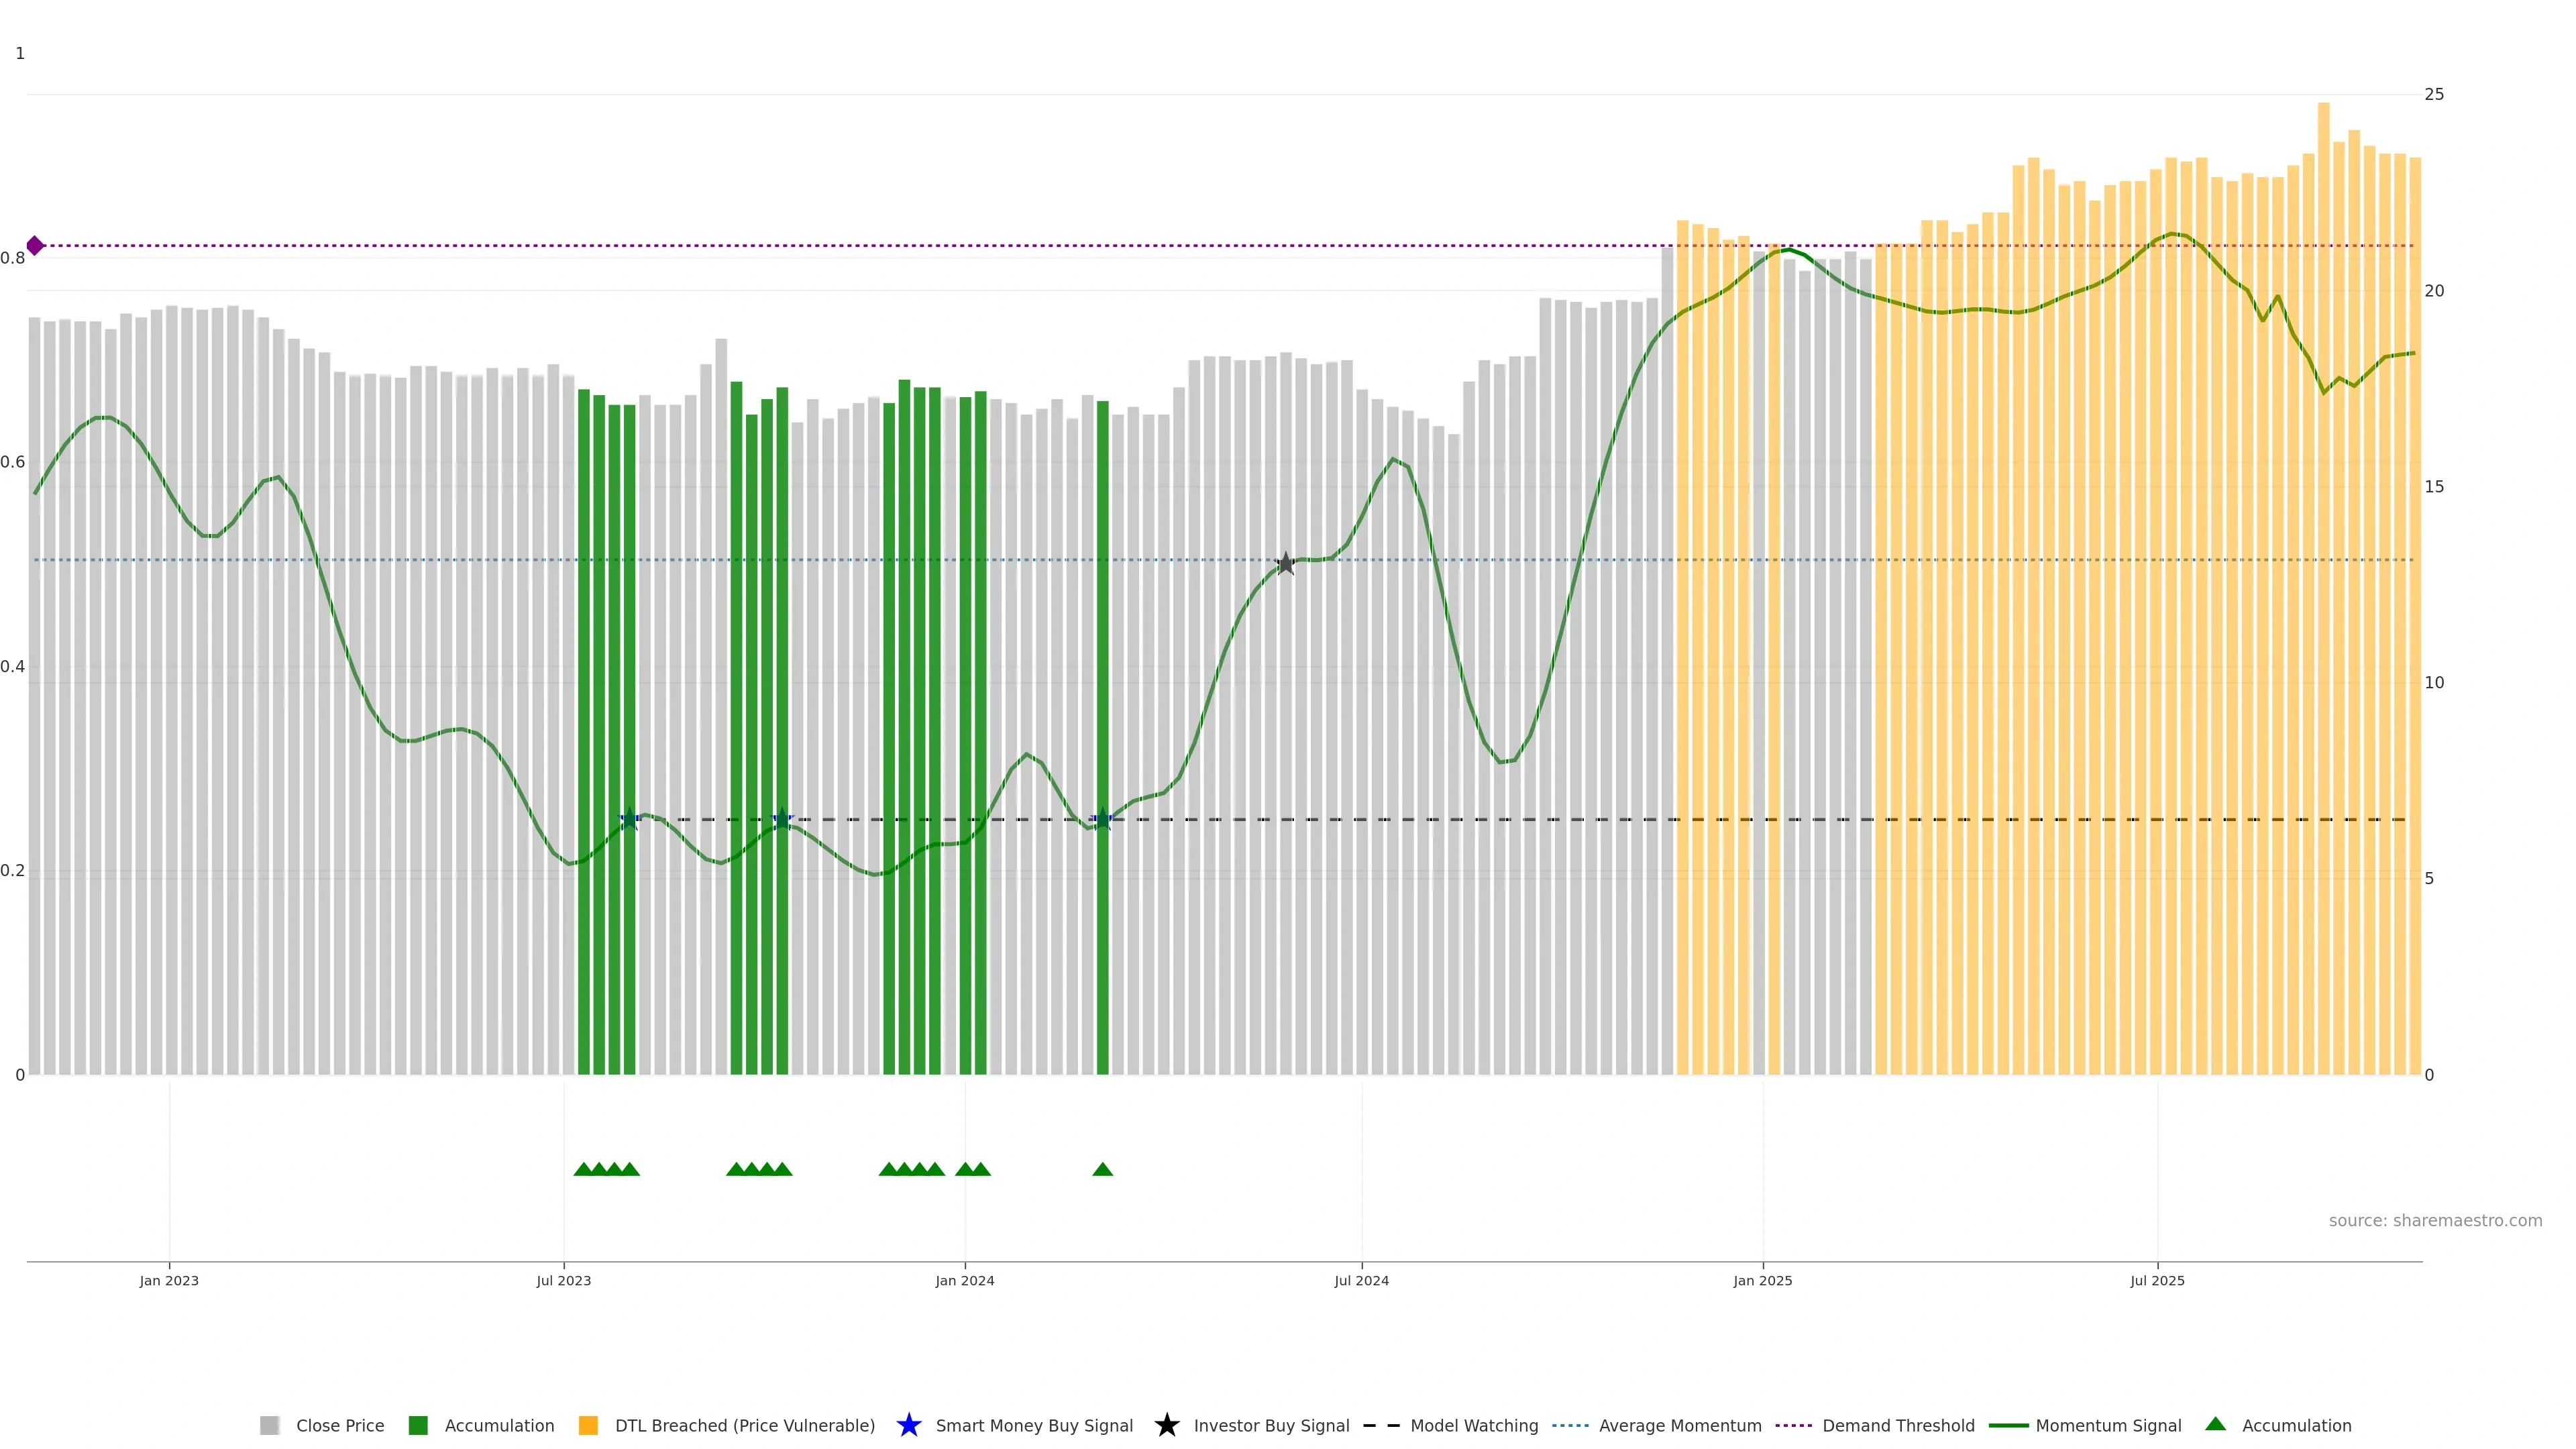Click the gray Close Price color swatch
The image size is (2576, 1449).
pyautogui.click(x=269, y=1425)
